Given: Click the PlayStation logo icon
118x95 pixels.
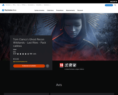Looking at the screenshot, I should pyautogui.click(x=3, y=5).
